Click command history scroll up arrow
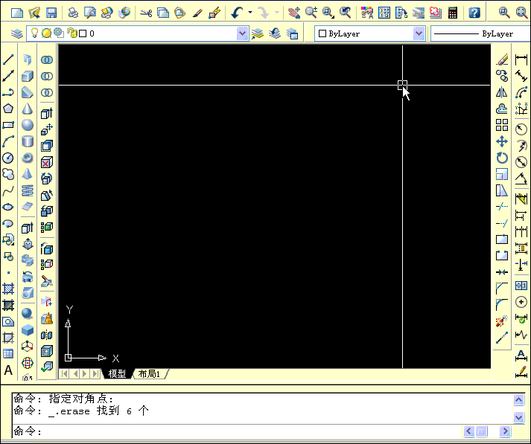 519,400
